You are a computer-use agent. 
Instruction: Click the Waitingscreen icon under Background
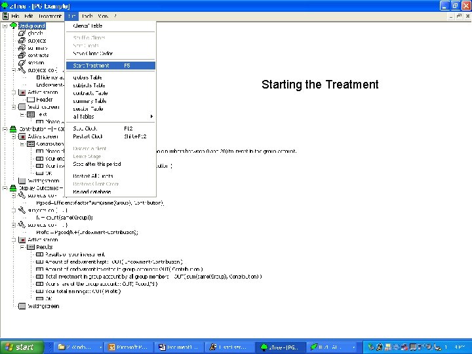click(x=22, y=107)
